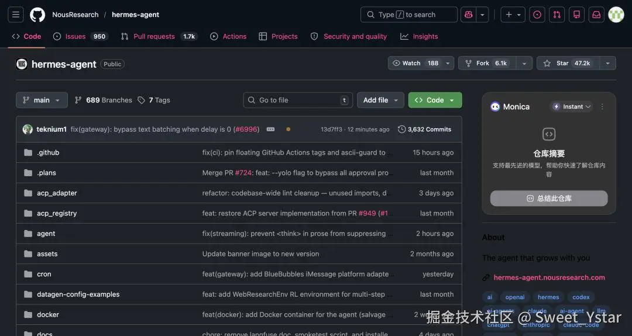Open the .plans folder
This screenshot has width=632, height=336.
tap(46, 173)
